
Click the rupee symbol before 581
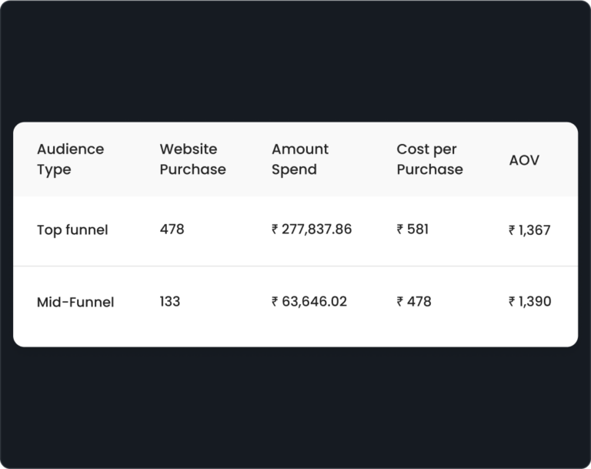(400, 229)
